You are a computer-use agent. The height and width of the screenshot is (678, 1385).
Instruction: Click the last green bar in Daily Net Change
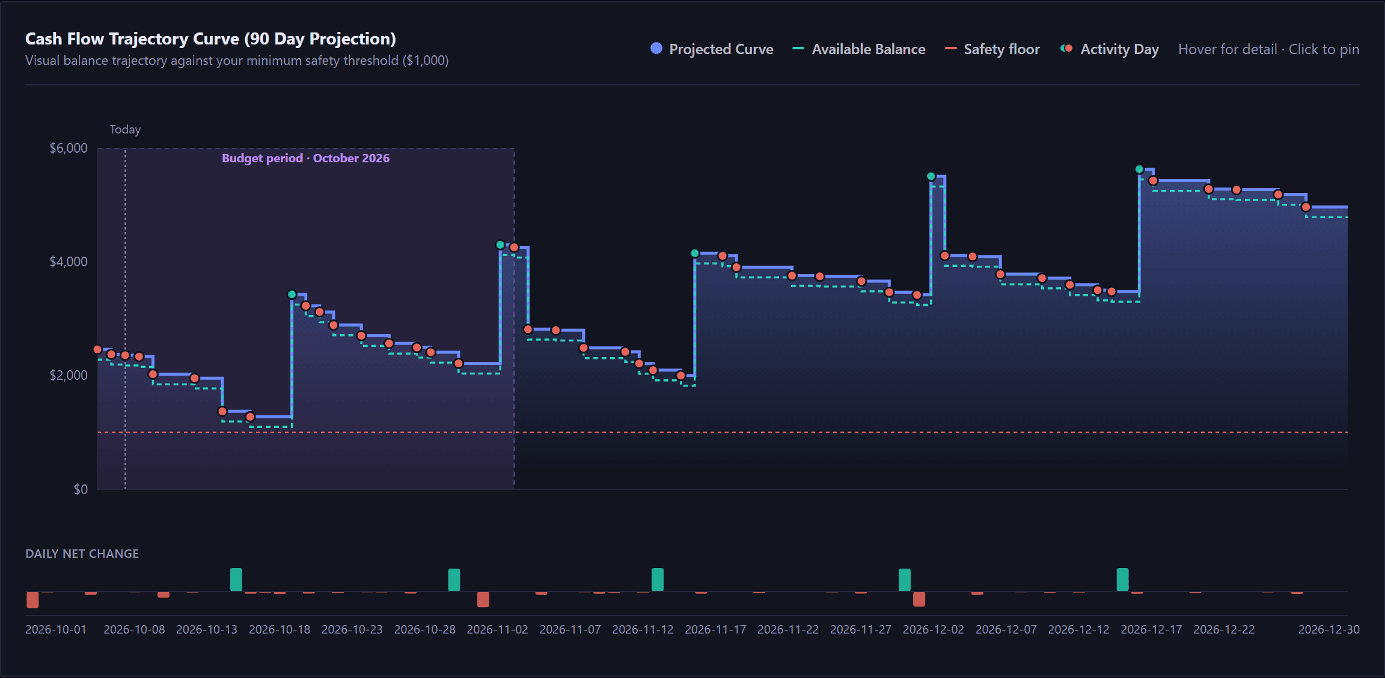coord(1122,579)
